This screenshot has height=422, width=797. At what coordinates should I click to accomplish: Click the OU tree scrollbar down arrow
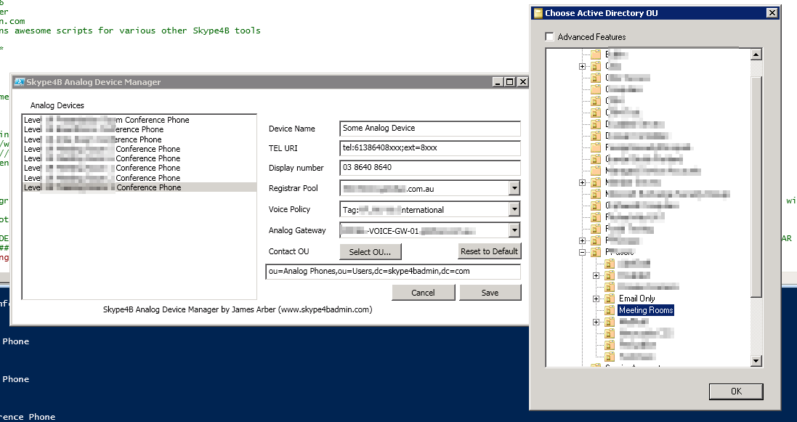coord(756,361)
